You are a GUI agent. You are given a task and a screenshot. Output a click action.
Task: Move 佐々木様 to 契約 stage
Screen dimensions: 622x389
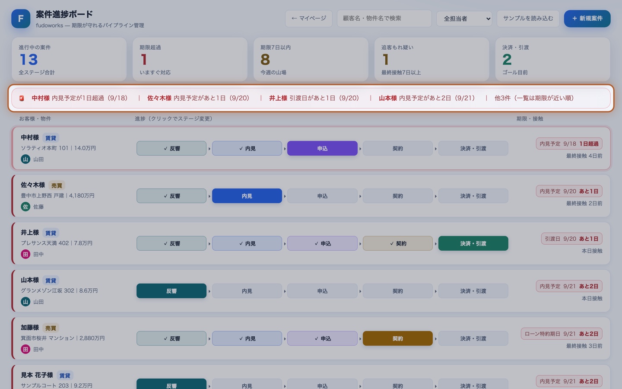[x=398, y=196]
